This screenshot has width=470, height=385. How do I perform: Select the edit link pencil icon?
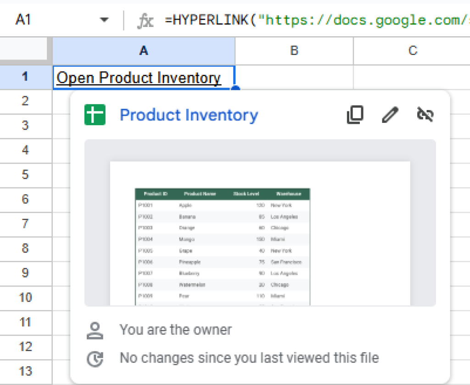point(390,115)
